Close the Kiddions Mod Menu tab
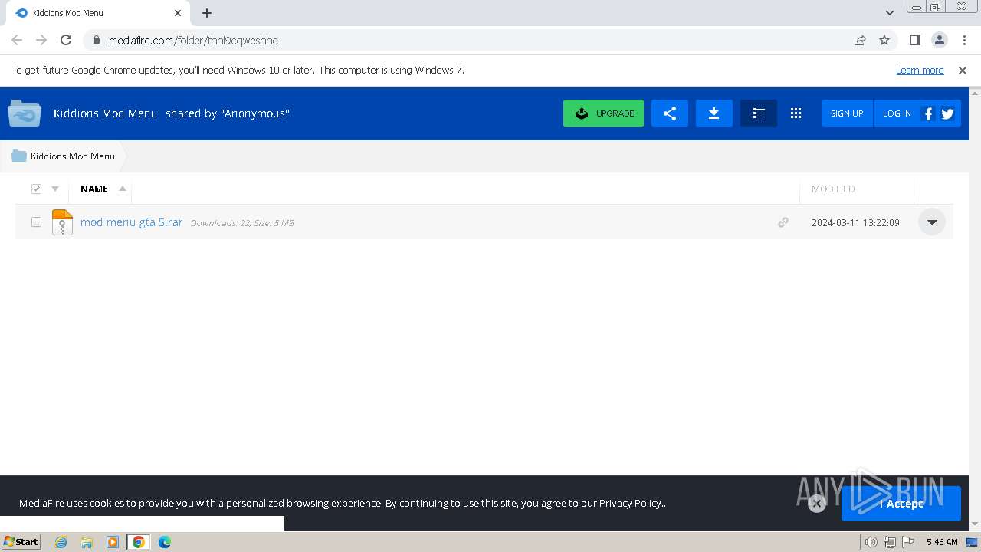This screenshot has width=981, height=552. point(178,13)
